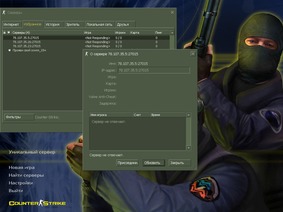Select server row 78.107.35.5:27015
Viewport: 283px width, 212px height.
(86, 38)
